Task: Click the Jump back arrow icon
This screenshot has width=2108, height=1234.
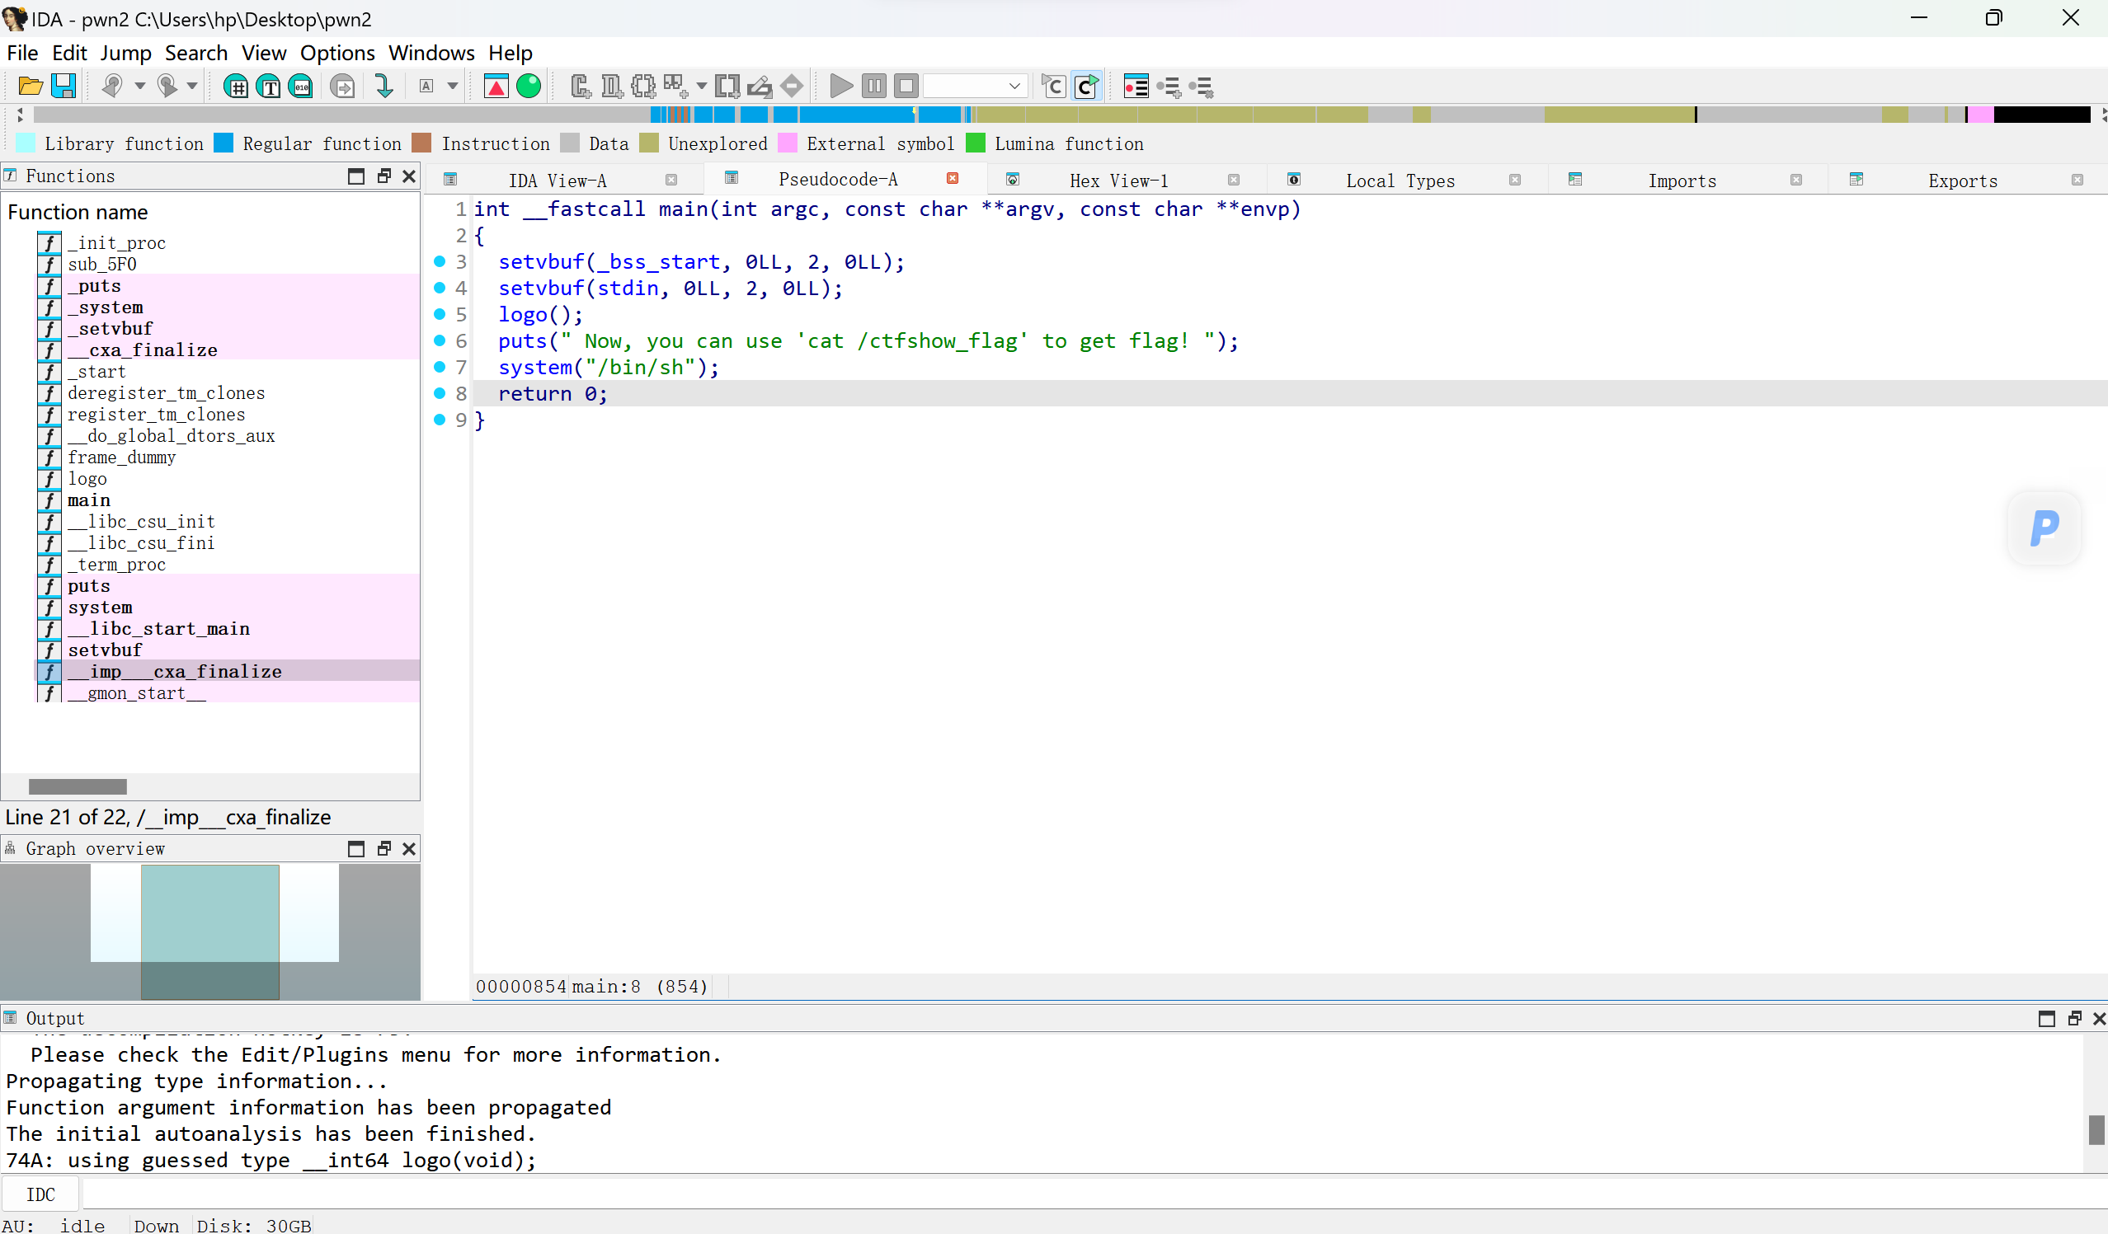Action: click(112, 86)
